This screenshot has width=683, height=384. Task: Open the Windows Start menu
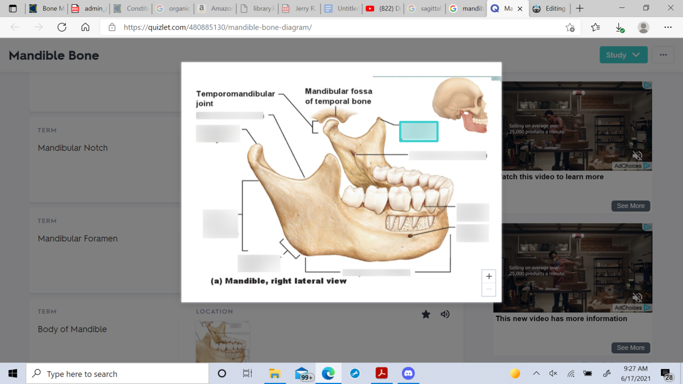[13, 374]
